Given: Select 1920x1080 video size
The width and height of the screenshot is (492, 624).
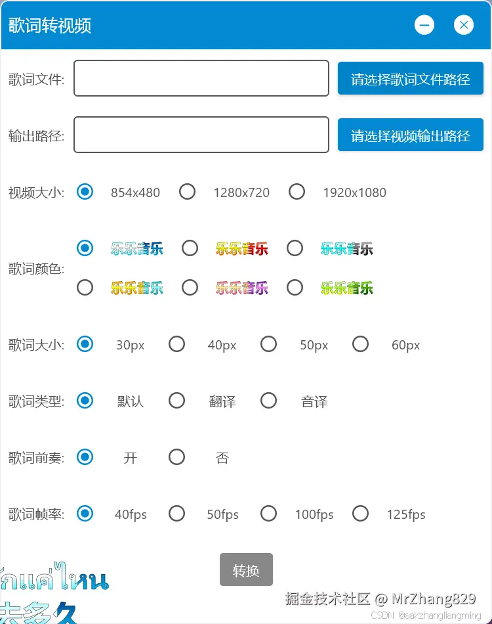Looking at the screenshot, I should pos(297,192).
